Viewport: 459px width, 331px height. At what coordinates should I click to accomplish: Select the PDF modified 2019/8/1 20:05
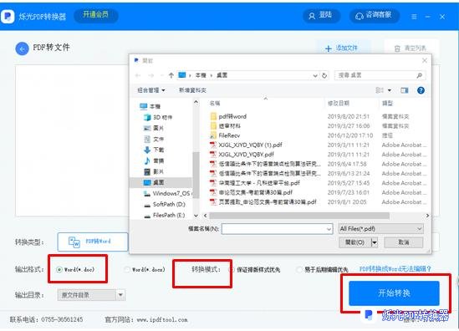263,202
